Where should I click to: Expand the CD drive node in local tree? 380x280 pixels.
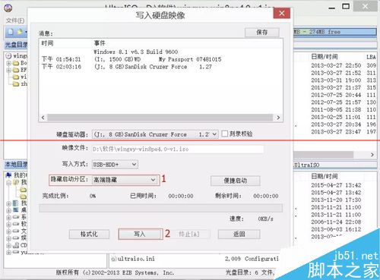[x=9, y=245]
